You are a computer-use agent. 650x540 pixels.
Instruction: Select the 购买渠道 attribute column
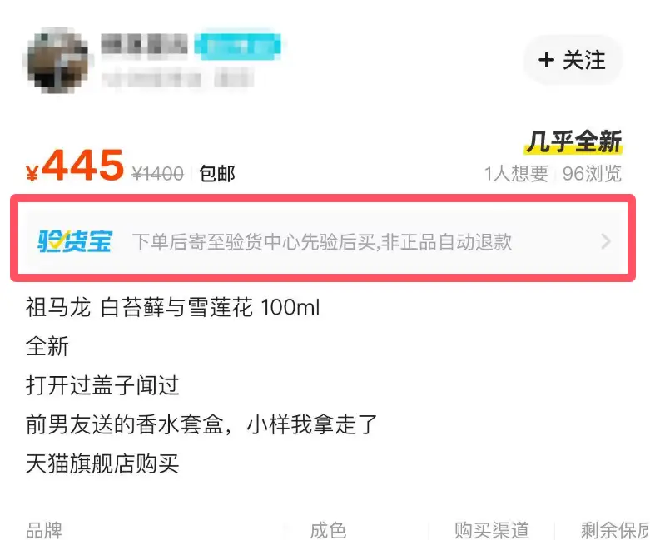pos(492,530)
